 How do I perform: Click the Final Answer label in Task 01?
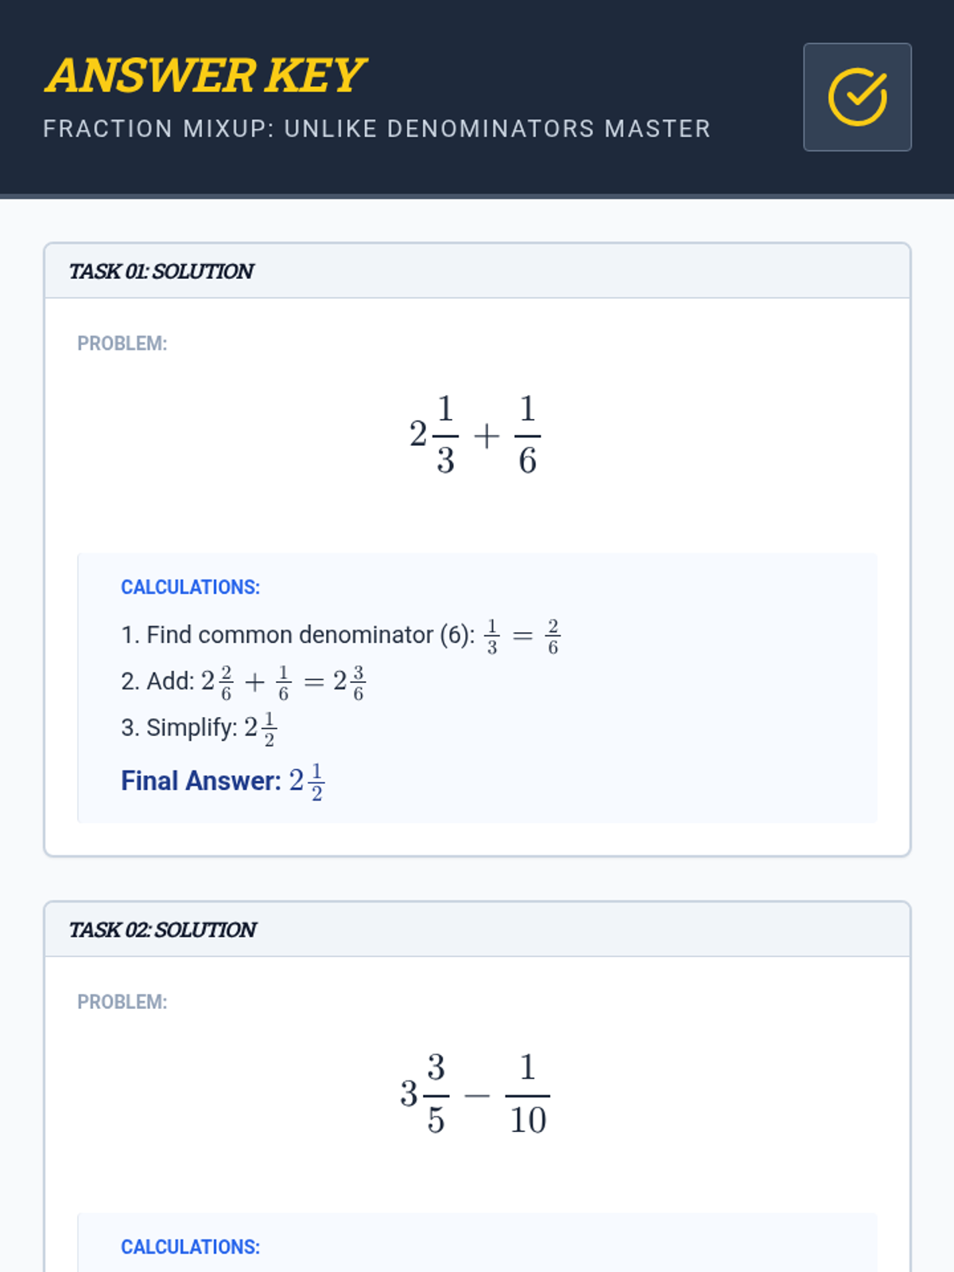click(x=201, y=781)
